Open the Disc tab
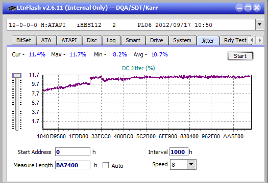268x183 pixels. coord(92,40)
